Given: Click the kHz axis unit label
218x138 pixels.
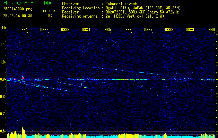Looking at the screenshot, I should click(3, 28).
